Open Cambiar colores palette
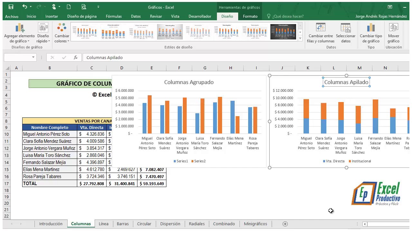 coord(62,33)
